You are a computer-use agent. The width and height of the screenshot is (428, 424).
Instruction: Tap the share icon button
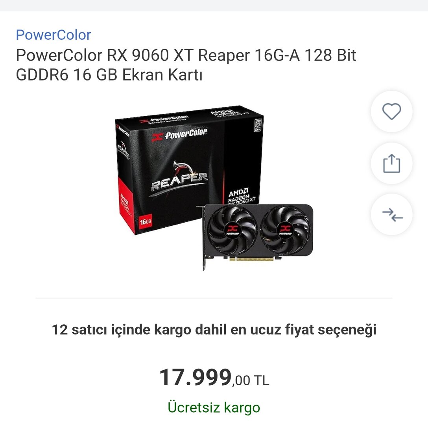391,163
